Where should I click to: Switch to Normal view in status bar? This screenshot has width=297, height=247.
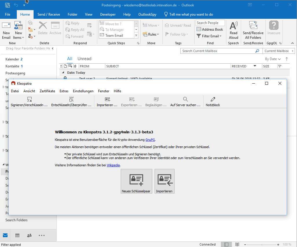[226, 244]
